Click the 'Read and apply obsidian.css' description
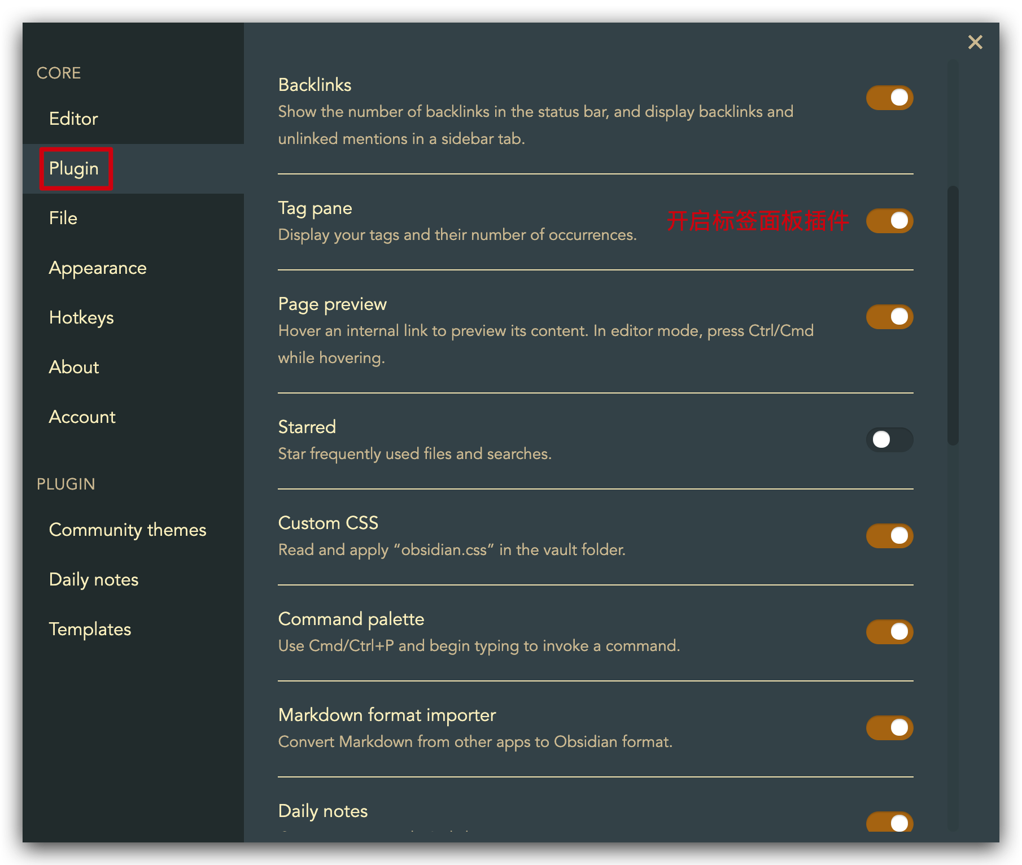The width and height of the screenshot is (1022, 865). (x=452, y=550)
